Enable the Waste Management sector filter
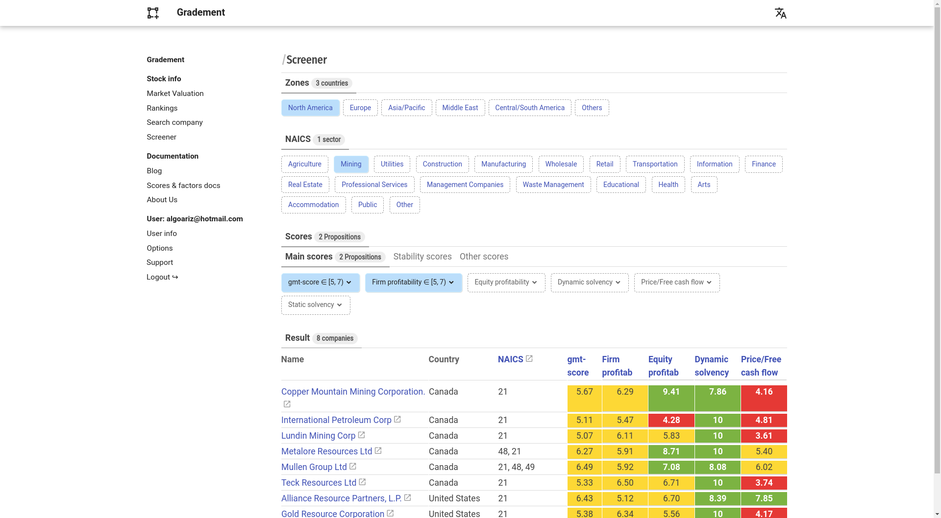The image size is (941, 518). 553,185
